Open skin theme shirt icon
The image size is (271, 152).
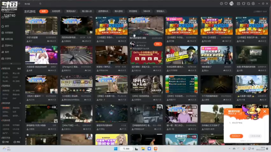(244, 4)
